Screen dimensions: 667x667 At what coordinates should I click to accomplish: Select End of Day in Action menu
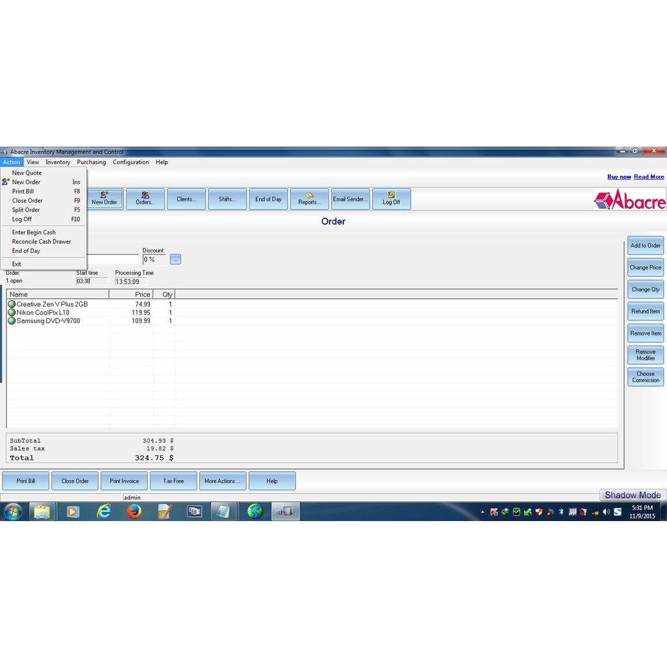pos(44,251)
